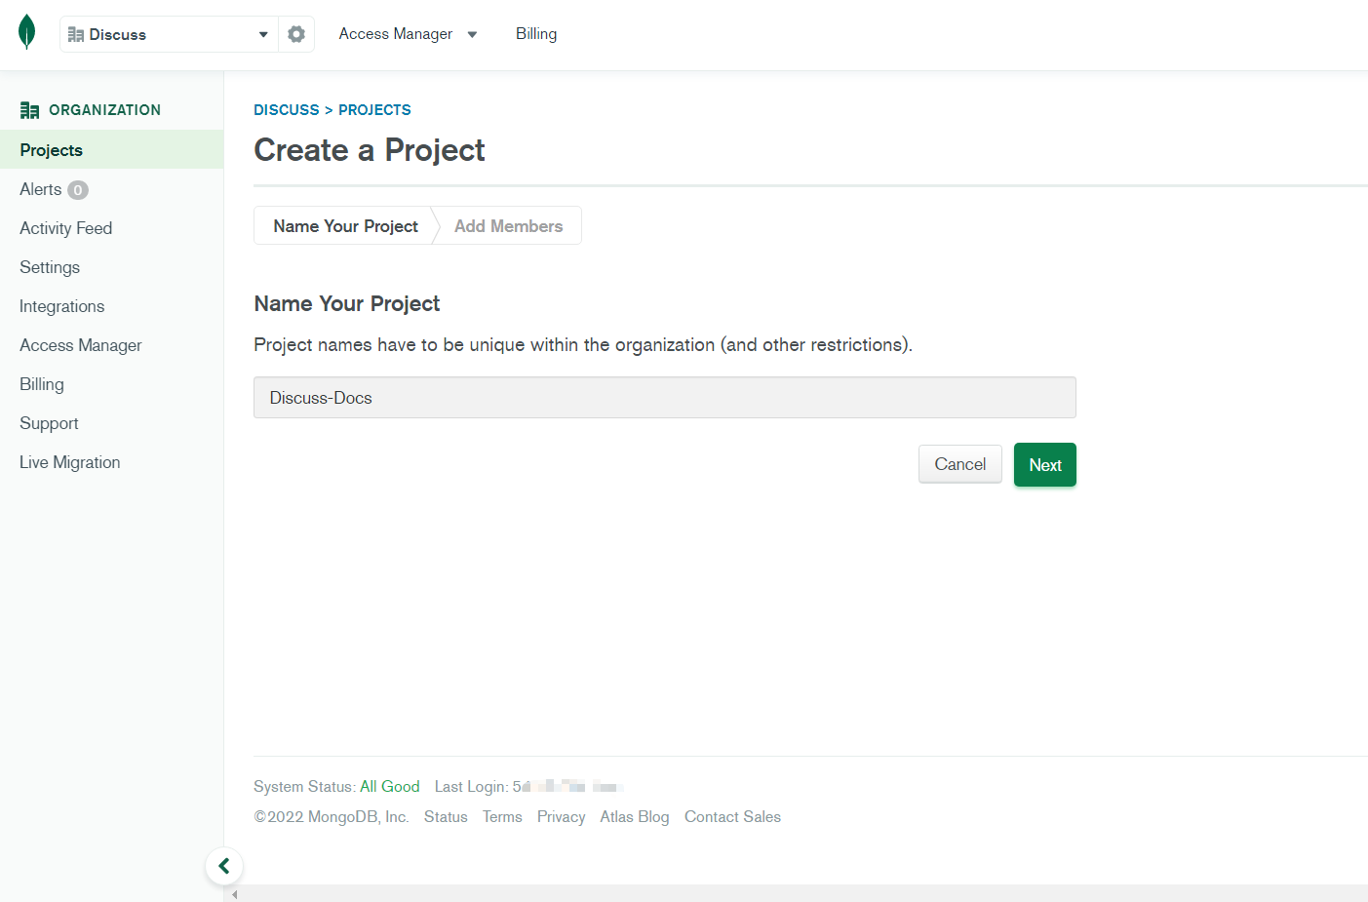Open organization settings via the gear icon
The height and width of the screenshot is (902, 1368).
click(x=296, y=32)
